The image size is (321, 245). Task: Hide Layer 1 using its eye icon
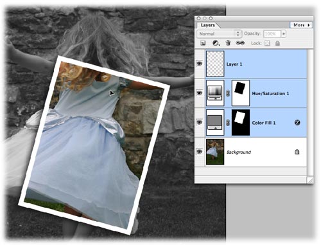pos(200,64)
